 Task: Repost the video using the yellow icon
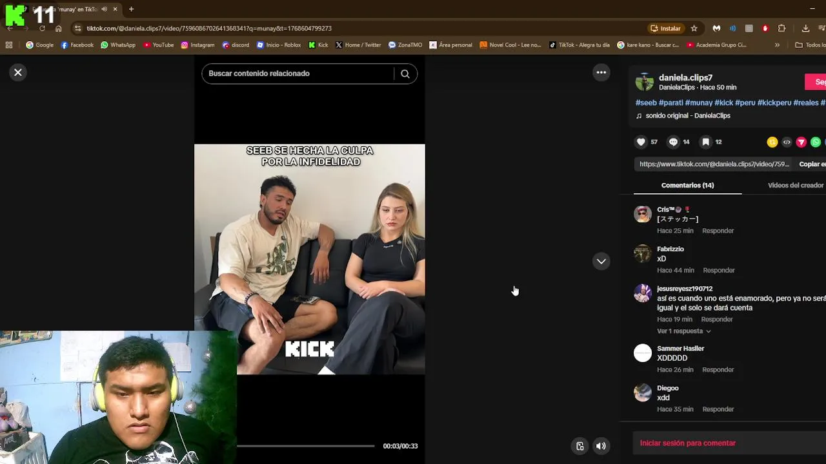pos(772,142)
